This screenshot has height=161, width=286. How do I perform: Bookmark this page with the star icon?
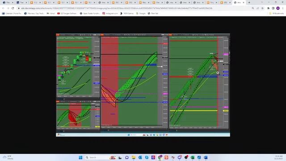(x=262, y=8)
